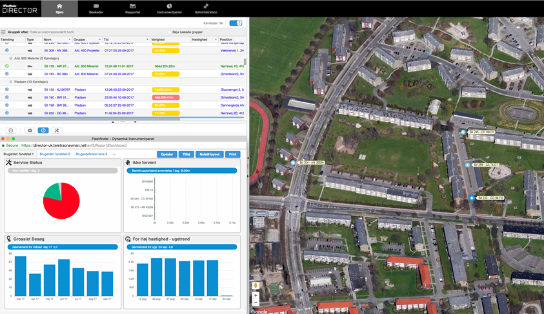The image size is (544, 314).
Task: Click the Bil 232 marker on the map
Action: pyautogui.click(x=472, y=198)
